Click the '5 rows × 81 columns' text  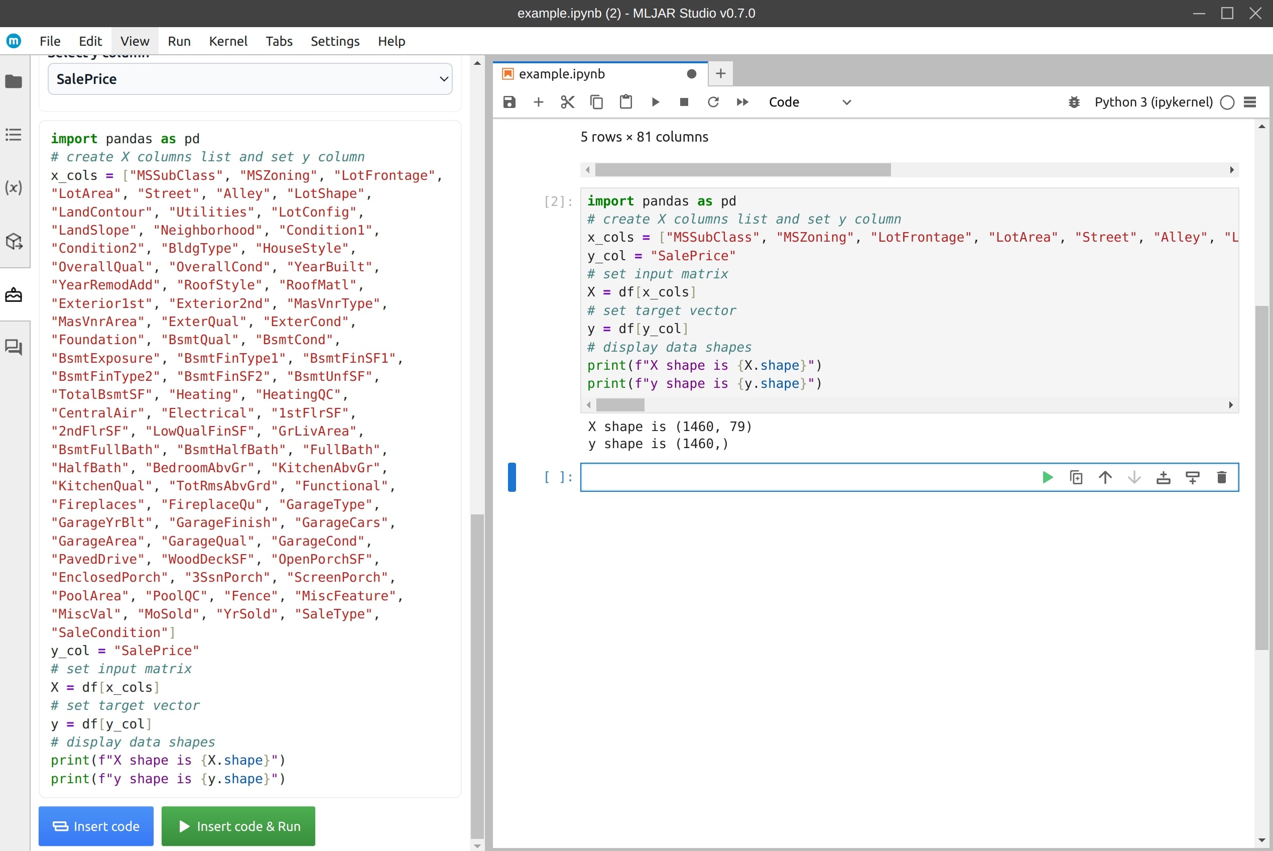(x=644, y=137)
